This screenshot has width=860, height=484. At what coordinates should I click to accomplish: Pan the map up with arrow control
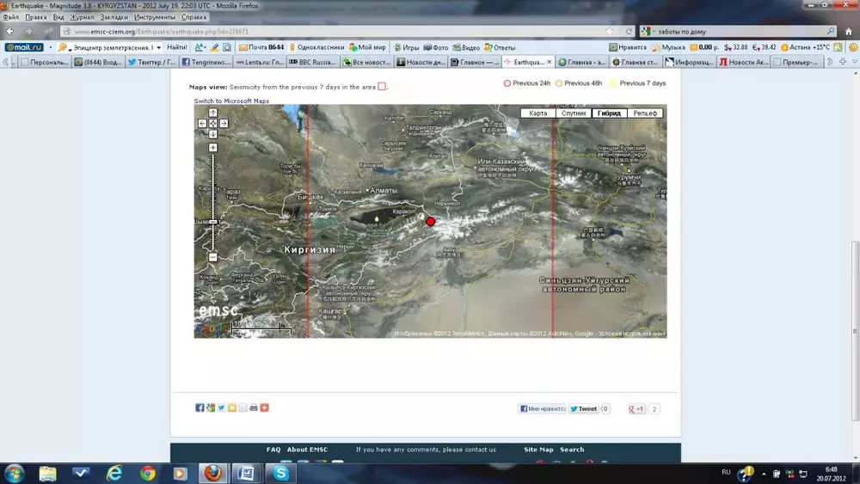[213, 113]
